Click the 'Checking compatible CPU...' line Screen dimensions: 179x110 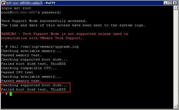tap(29, 68)
